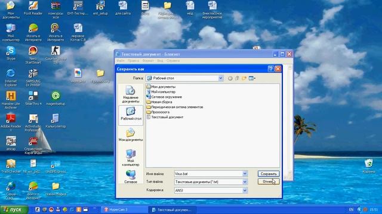Expand the Кодировка ANSI dropdown
382x214 pixels.
pyautogui.click(x=245, y=190)
